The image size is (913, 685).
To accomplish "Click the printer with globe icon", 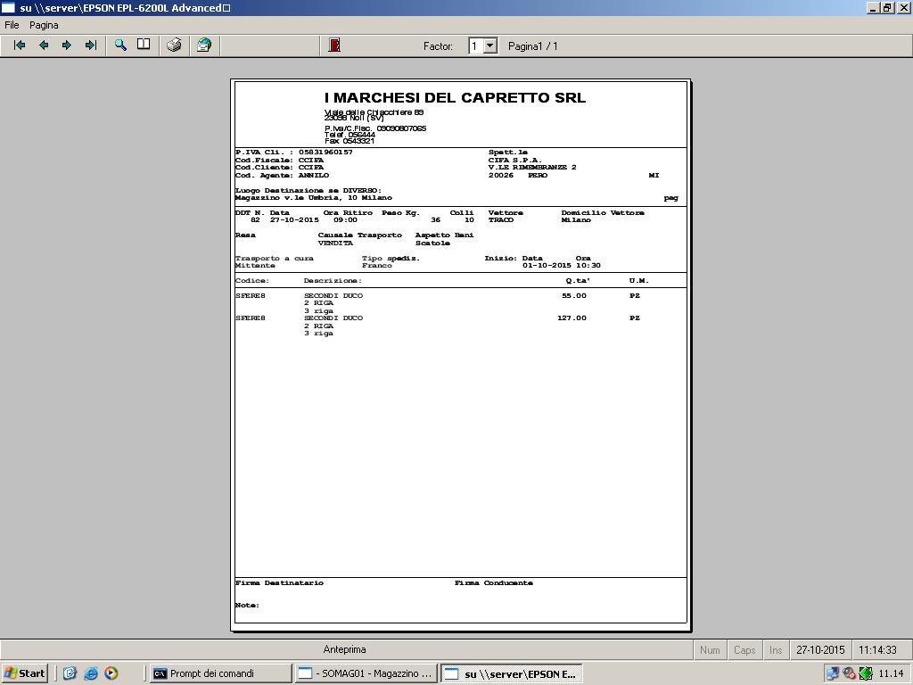I will point(204,45).
